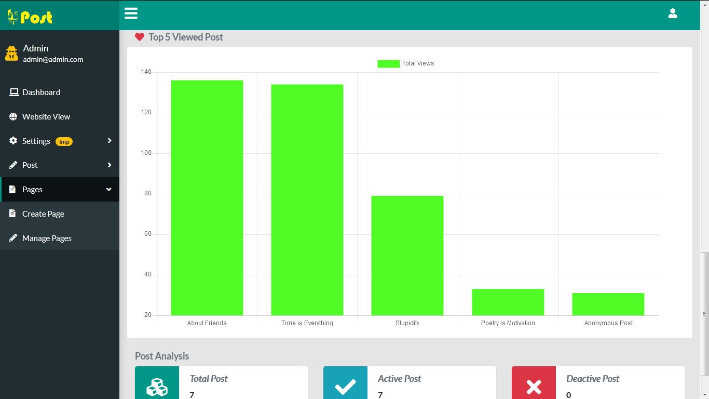Open Website View in sidebar
This screenshot has width=709, height=399.
[x=46, y=117]
